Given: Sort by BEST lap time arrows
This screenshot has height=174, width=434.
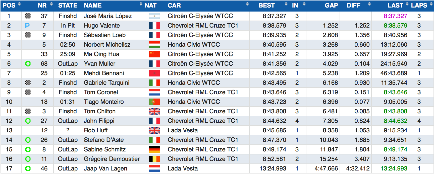Looking at the screenshot, I should coord(286,4).
